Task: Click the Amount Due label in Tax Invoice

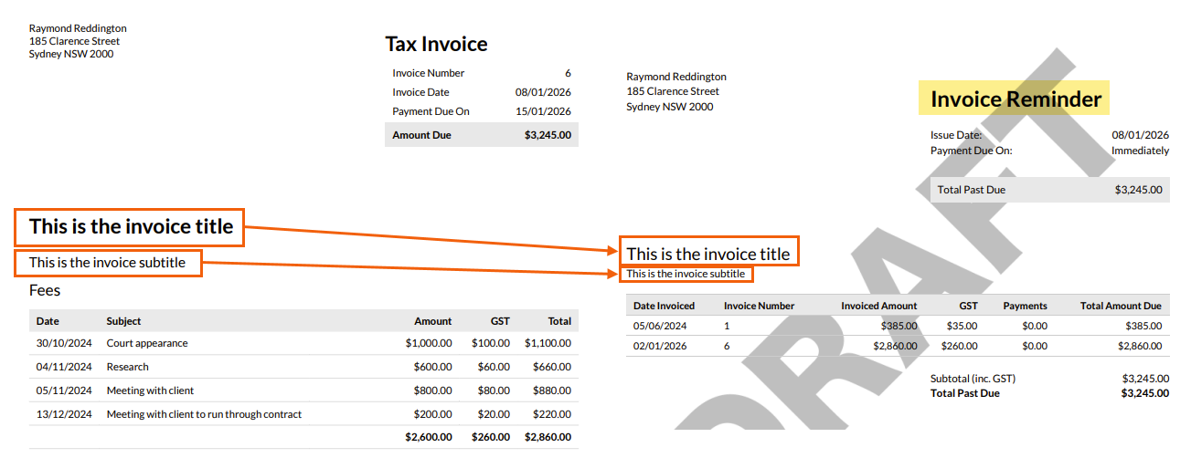Action: 421,135
